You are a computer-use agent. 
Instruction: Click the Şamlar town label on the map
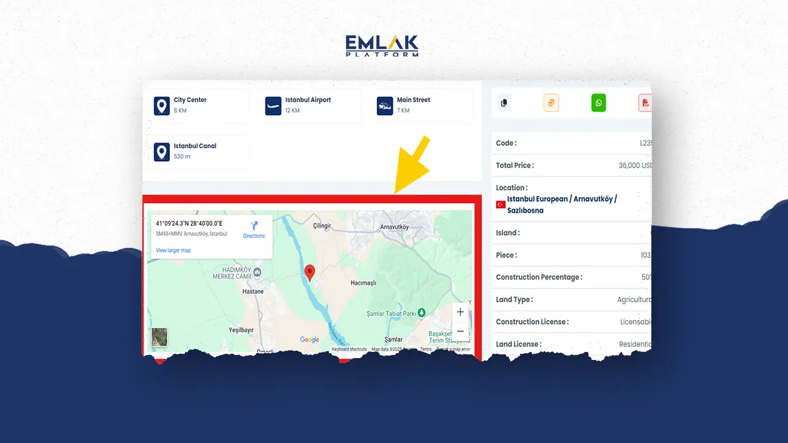[x=393, y=339]
